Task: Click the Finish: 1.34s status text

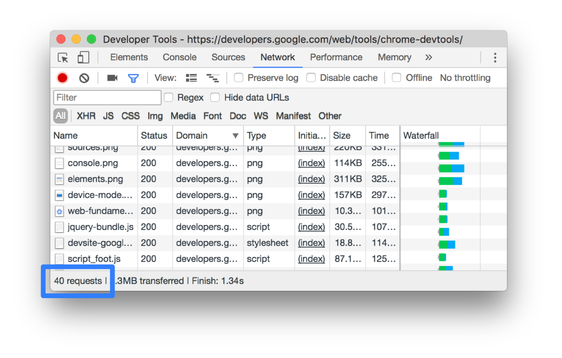Action: pyautogui.click(x=218, y=281)
